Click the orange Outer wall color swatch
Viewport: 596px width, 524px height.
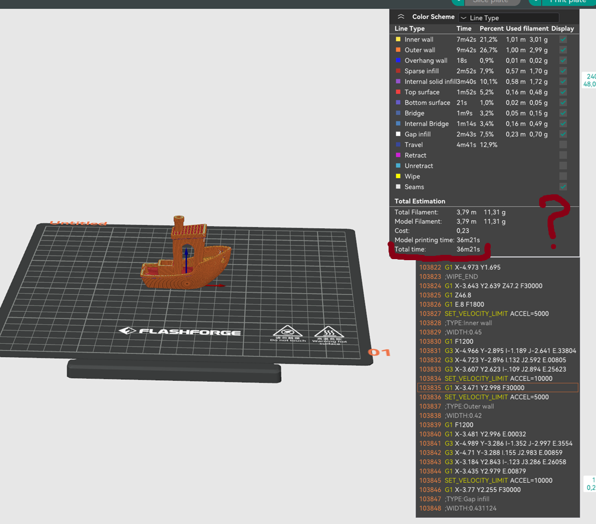coord(398,50)
